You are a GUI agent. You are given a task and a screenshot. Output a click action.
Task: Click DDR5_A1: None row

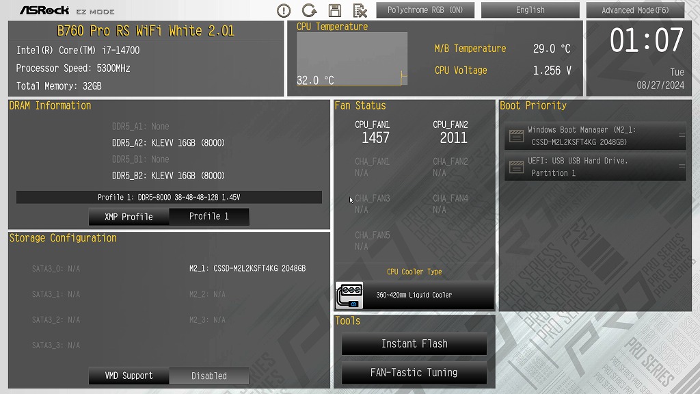coord(141,127)
